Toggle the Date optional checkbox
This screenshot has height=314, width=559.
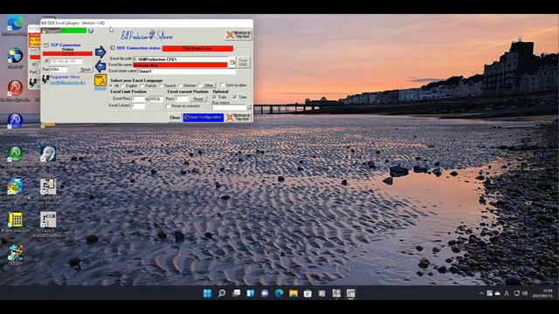click(215, 97)
